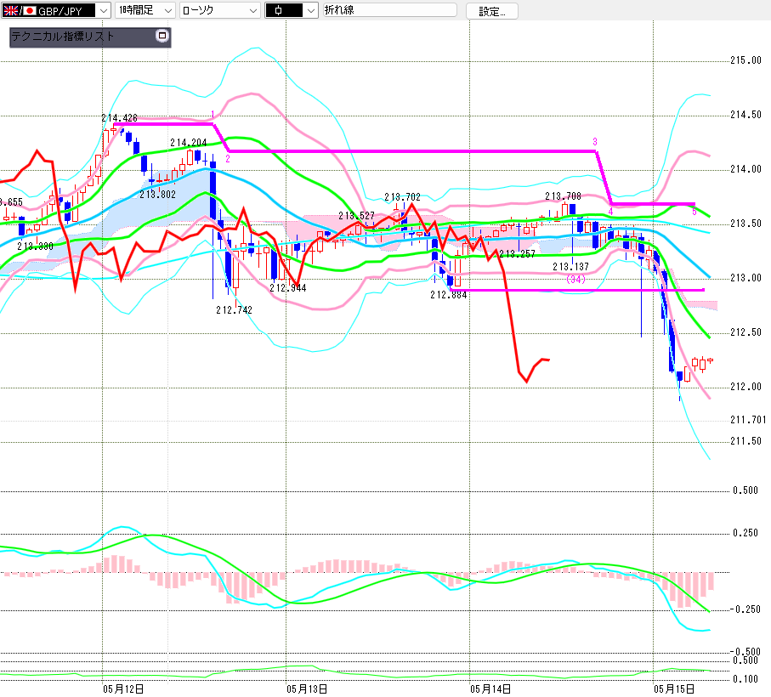
Task: Click the 213.257 price label
Action: (518, 254)
